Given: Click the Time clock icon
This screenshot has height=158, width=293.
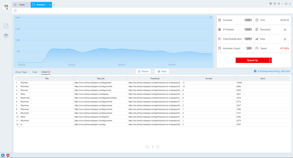Looking at the screenshot, I should click(257, 20).
